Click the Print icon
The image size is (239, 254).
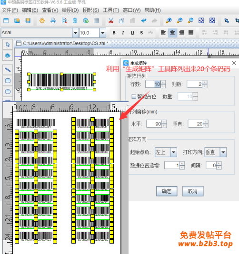53,20
